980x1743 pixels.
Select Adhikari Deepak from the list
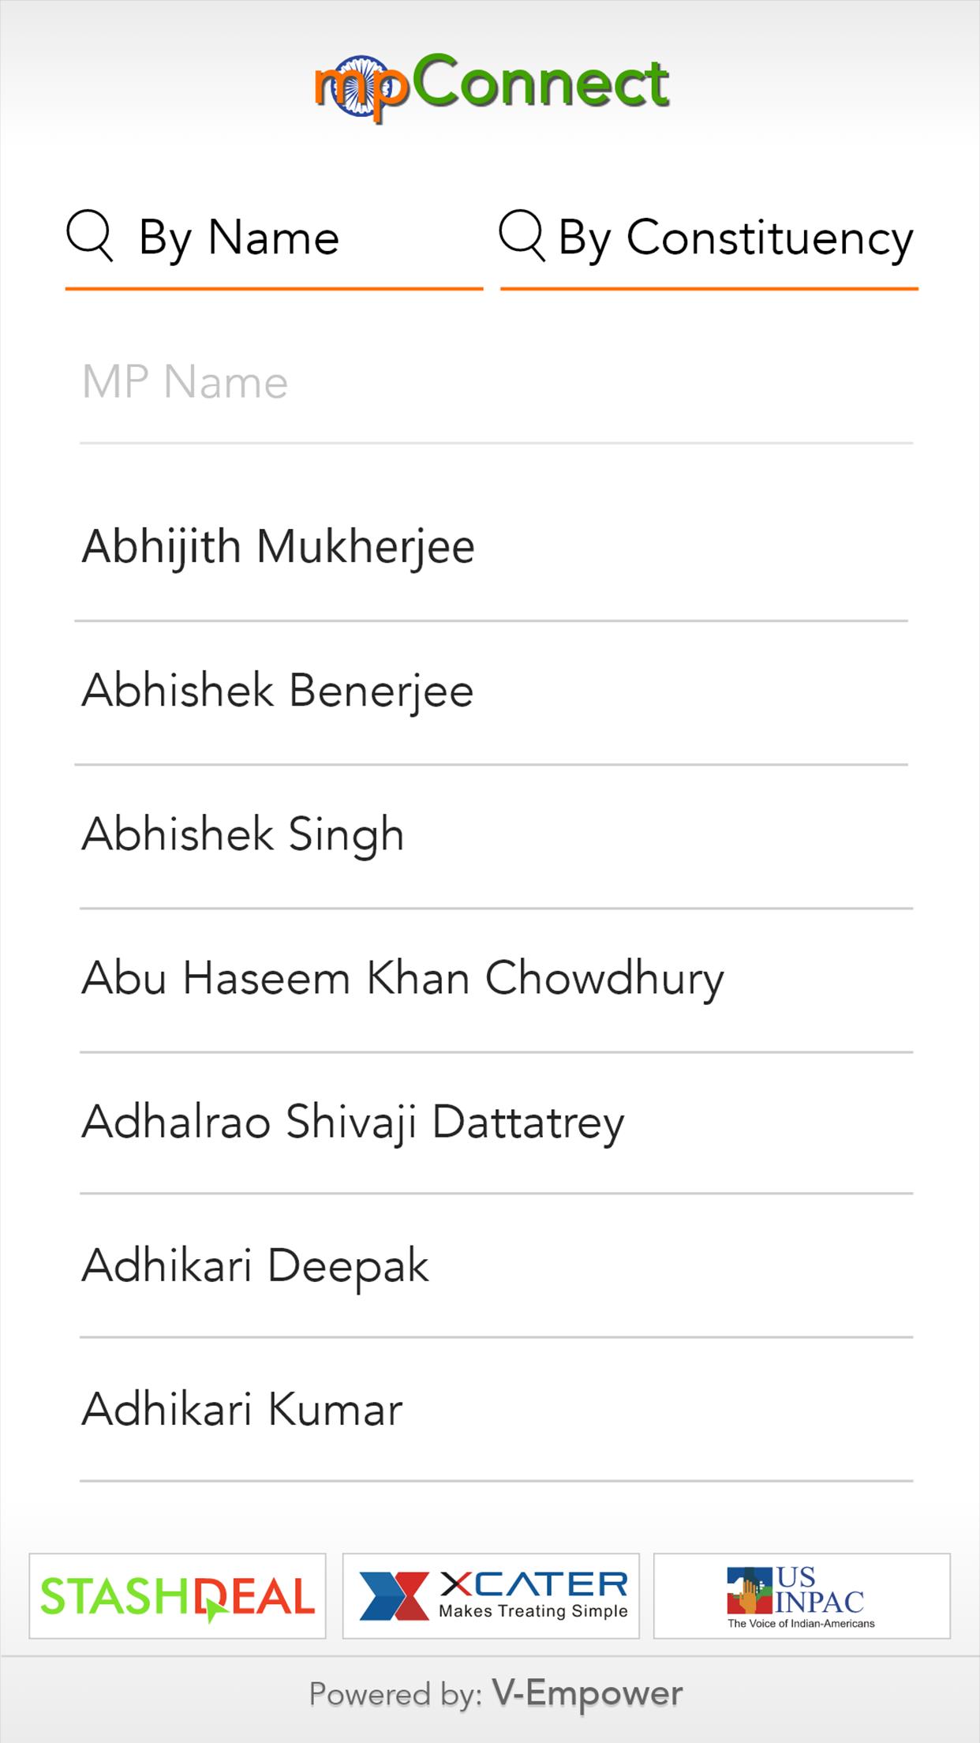pyautogui.click(x=255, y=1266)
